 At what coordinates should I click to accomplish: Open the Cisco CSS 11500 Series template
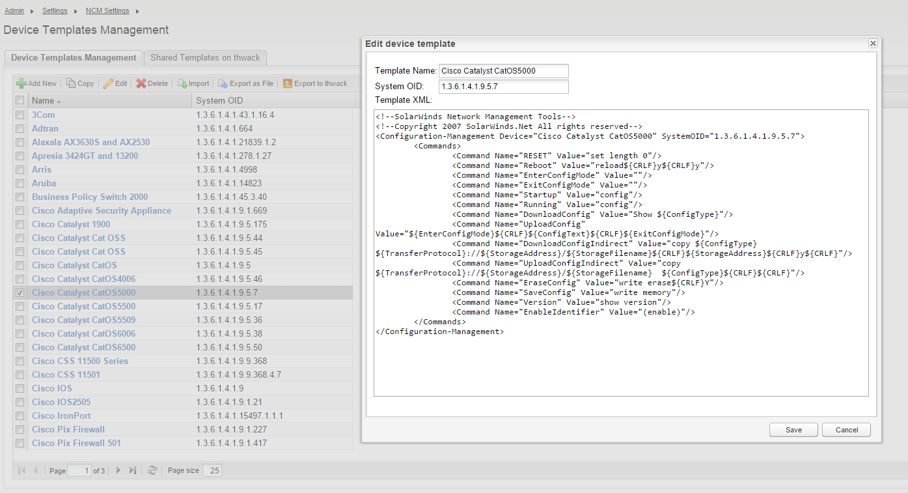(x=80, y=361)
